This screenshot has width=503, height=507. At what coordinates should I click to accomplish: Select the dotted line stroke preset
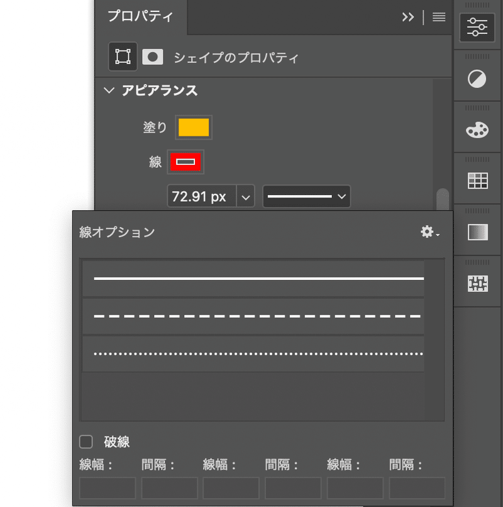pos(253,354)
